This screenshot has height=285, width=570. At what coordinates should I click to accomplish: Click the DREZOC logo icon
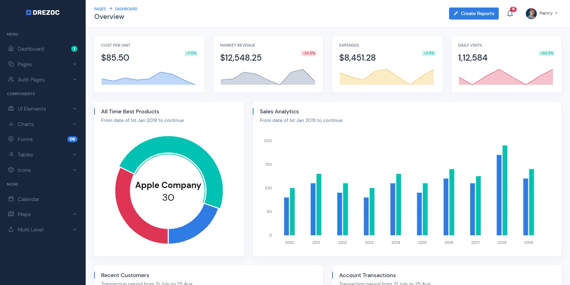pyautogui.click(x=28, y=12)
